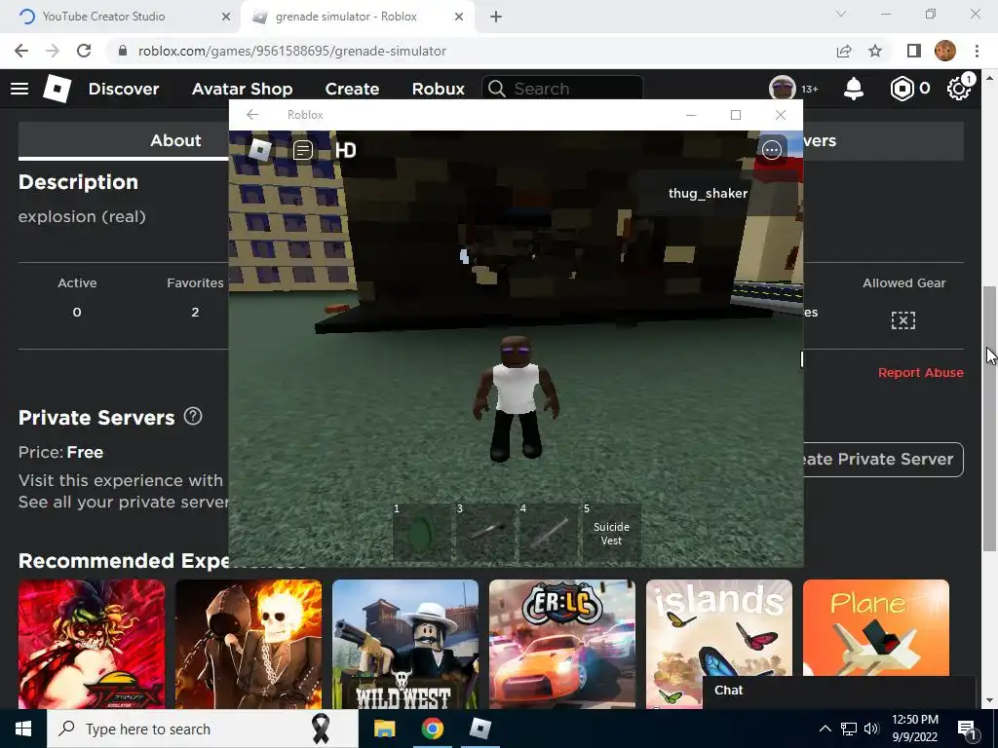This screenshot has height=748, width=998.
Task: Open the settings gear in Roblox header
Action: [959, 89]
